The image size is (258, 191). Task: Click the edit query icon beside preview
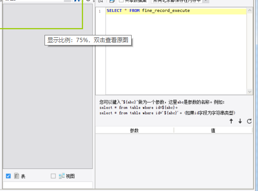click(x=112, y=1)
